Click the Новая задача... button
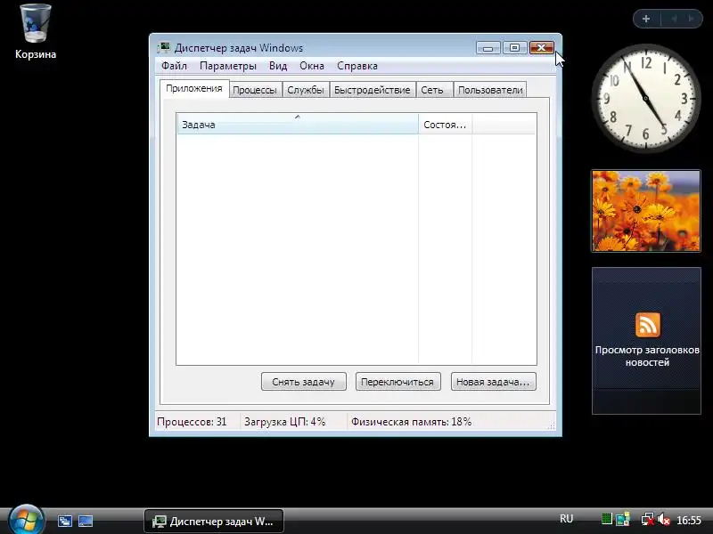713x534 pixels. pyautogui.click(x=494, y=382)
